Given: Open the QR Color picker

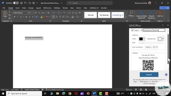Looking at the screenshot, I should tap(142, 39).
